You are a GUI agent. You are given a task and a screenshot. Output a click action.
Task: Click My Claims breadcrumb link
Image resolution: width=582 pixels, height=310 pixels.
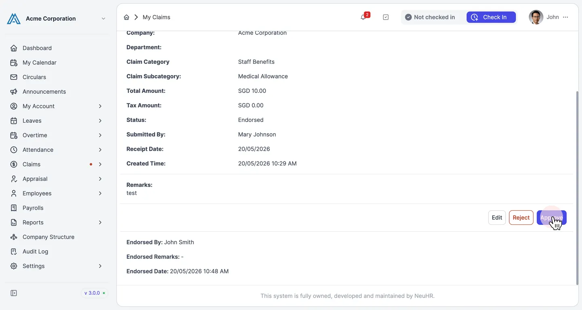point(156,17)
